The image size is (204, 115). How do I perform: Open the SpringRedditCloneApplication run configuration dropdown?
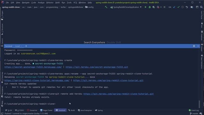126,7
